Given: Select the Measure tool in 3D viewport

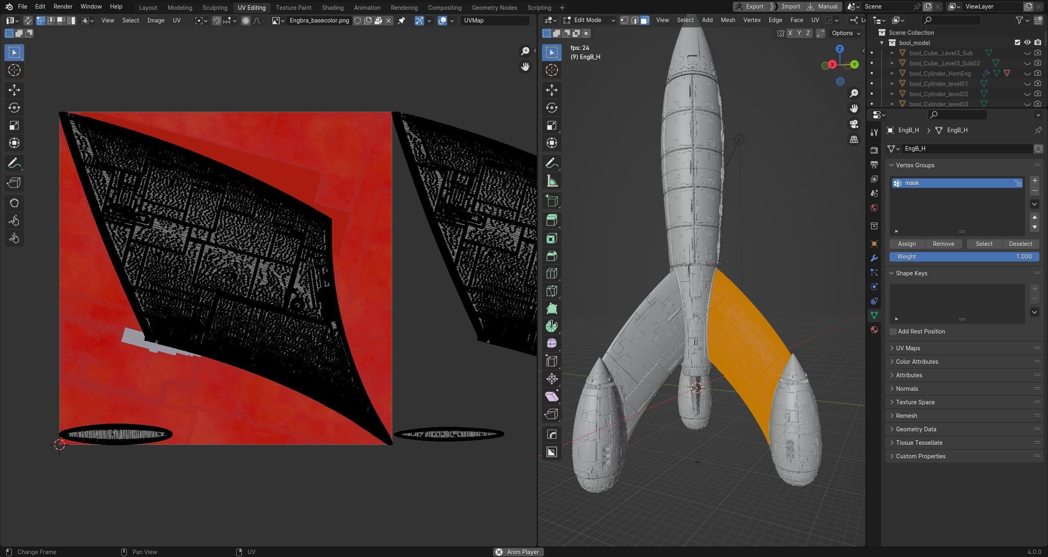Looking at the screenshot, I should pyautogui.click(x=551, y=181).
